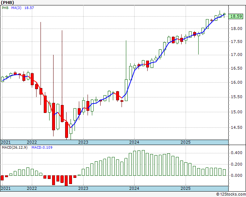Click 2021 on the price chart time axis
This screenshot has height=197, width=246.
(x=6, y=142)
